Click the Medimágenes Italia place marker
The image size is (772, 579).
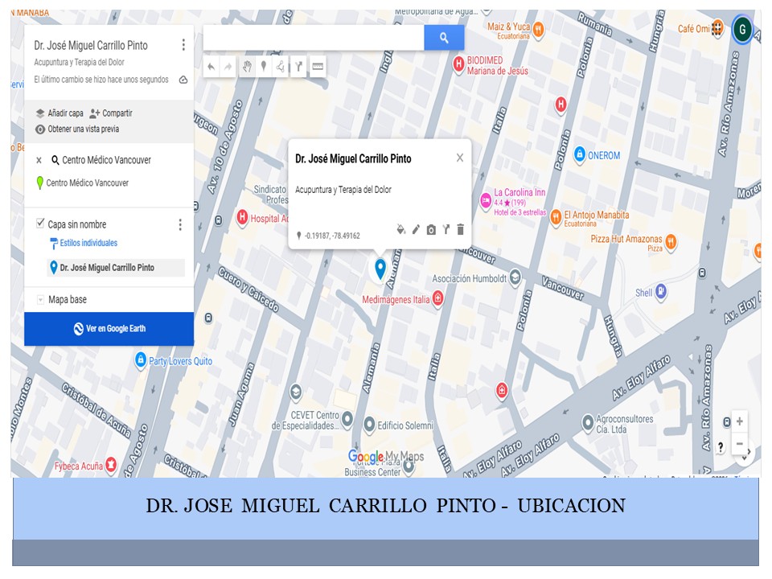point(437,298)
